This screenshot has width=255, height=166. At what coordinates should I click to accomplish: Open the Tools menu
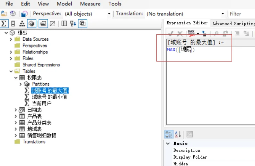(115, 4)
